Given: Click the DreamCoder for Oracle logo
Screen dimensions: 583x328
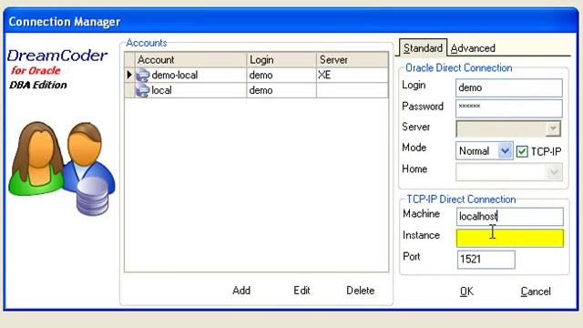Looking at the screenshot, I should click(x=57, y=69).
